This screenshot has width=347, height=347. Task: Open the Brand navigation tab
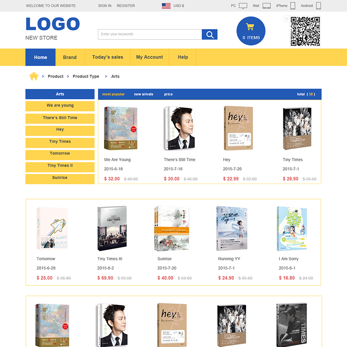[70, 57]
